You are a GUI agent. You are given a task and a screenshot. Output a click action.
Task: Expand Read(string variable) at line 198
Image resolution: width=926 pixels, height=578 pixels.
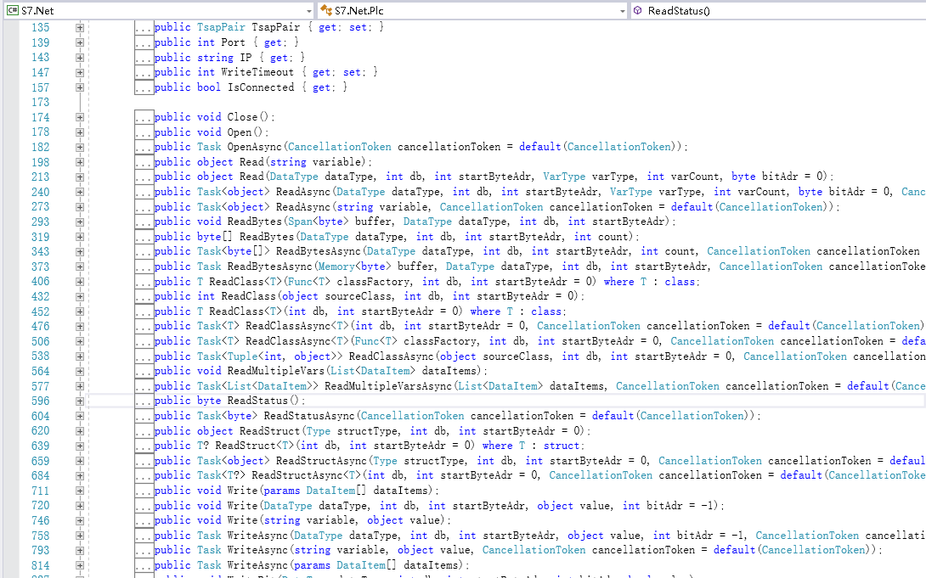80,162
